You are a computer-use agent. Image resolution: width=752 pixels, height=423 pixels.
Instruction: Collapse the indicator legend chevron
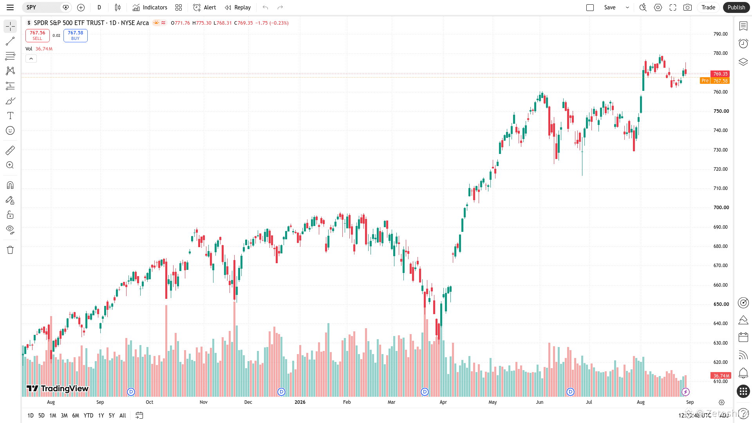coord(31,59)
